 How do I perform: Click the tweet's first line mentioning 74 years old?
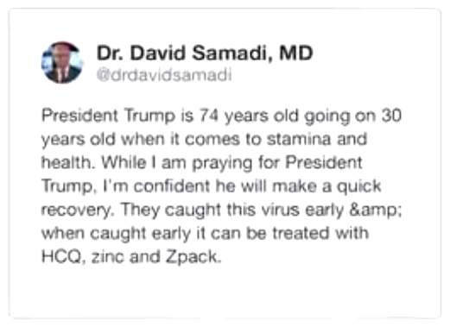coord(221,116)
